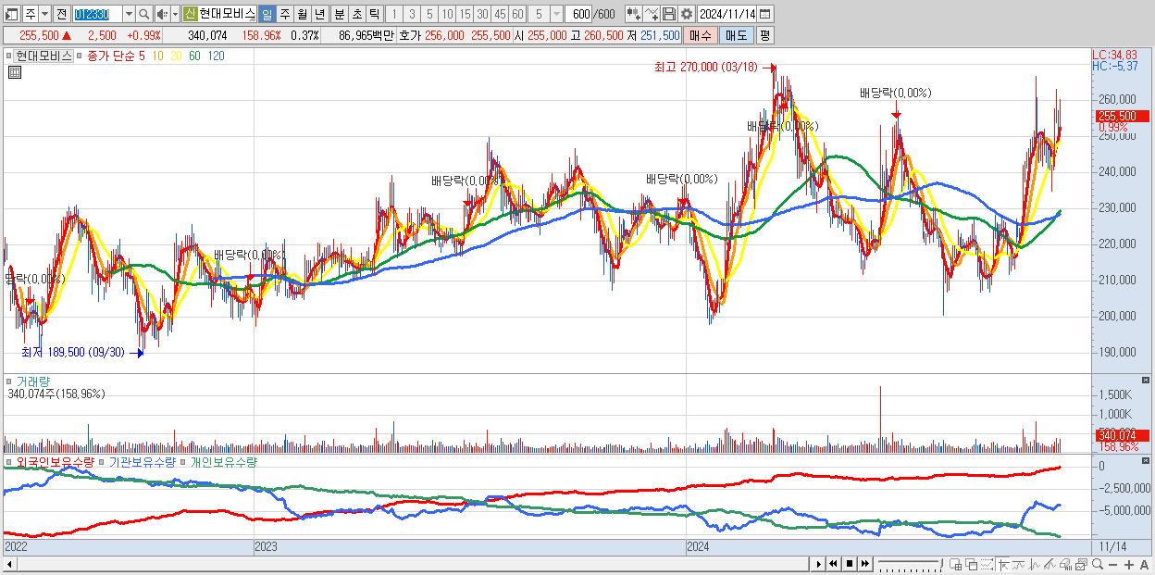Click the dotted trend line icon in bottom toolbar
This screenshot has width=1155, height=575.
[x=987, y=564]
